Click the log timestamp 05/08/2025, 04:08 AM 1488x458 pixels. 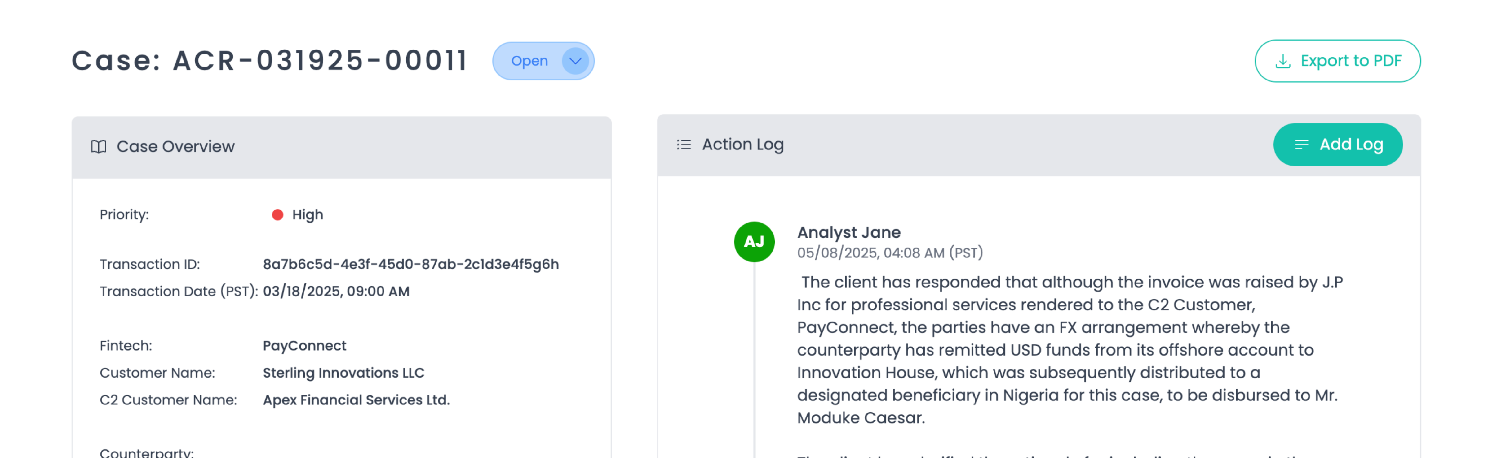(890, 253)
